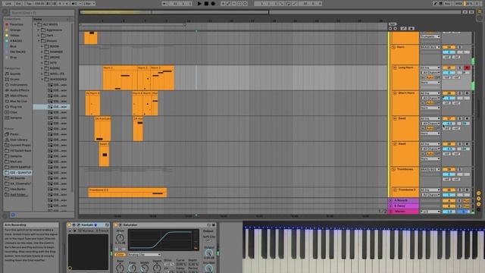Viewport: 485px width, 273px height.
Task: Toggle MIDI map mode switch
Action: (x=458, y=3)
